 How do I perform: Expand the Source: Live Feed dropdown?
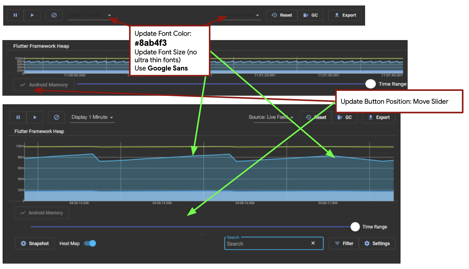(271, 117)
